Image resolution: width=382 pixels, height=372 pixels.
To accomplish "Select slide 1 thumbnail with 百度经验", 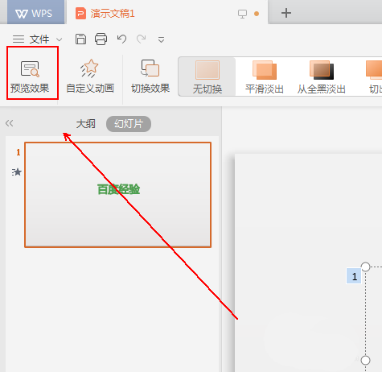I will tap(118, 195).
